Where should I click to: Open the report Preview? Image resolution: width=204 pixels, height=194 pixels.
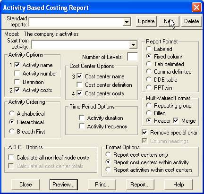pos(64,185)
